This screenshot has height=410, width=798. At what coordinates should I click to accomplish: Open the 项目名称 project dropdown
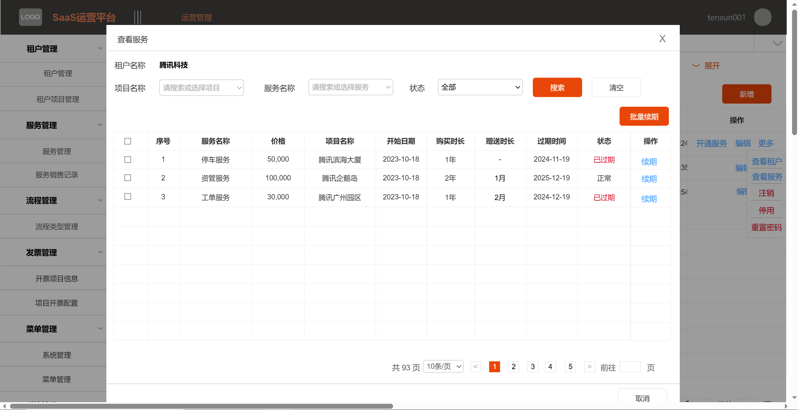point(201,88)
